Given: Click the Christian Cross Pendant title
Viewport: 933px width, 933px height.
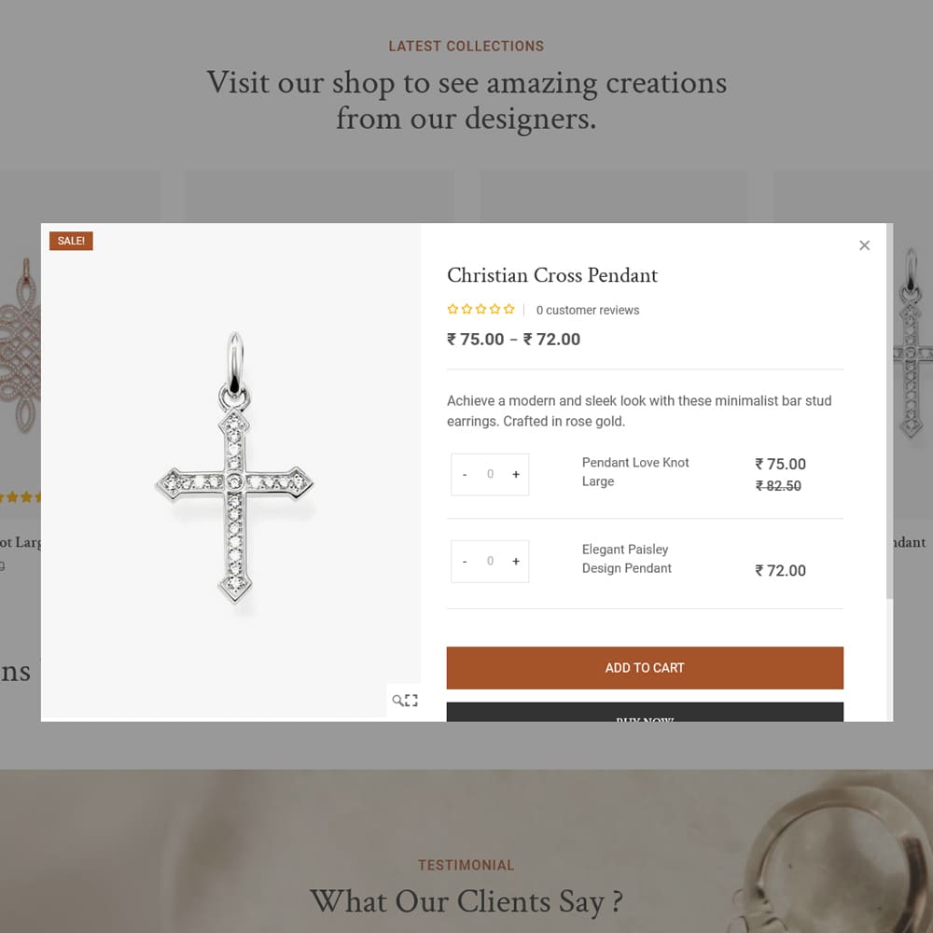Looking at the screenshot, I should click(x=552, y=275).
